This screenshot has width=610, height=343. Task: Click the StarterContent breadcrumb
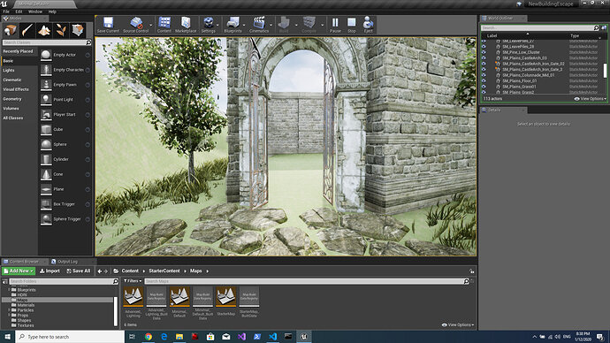(164, 271)
